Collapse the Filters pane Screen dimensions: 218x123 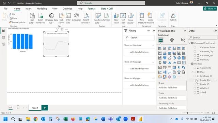pos(154,31)
